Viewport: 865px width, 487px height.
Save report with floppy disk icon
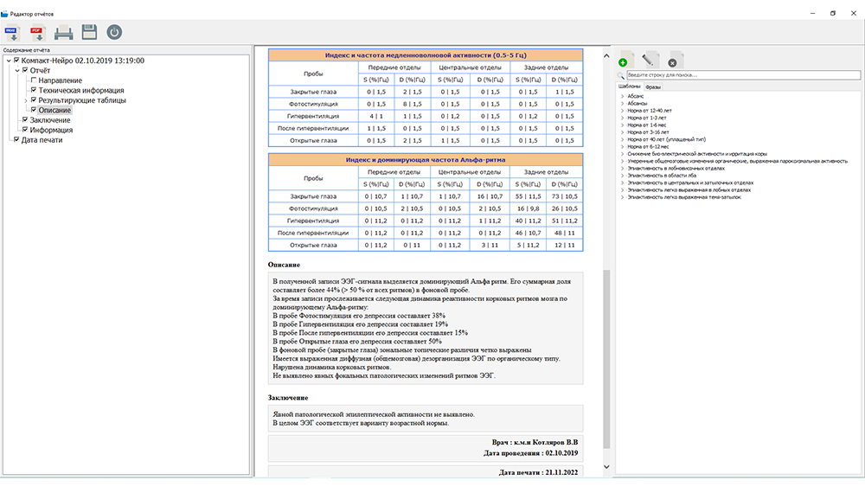88,33
